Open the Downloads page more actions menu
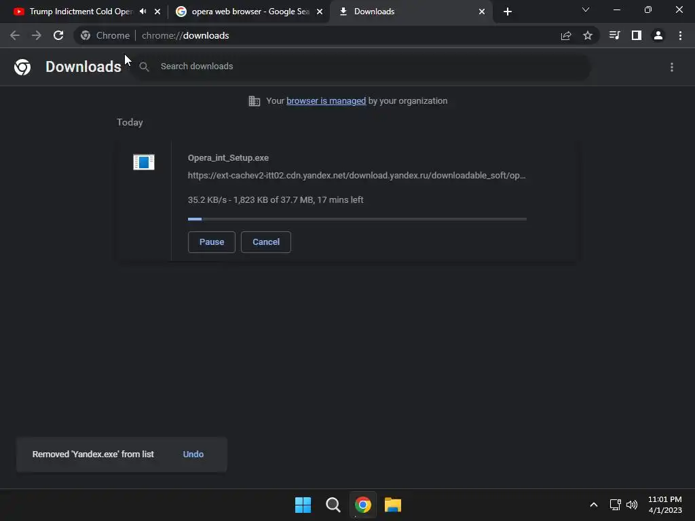The height and width of the screenshot is (521, 695). coord(671,67)
